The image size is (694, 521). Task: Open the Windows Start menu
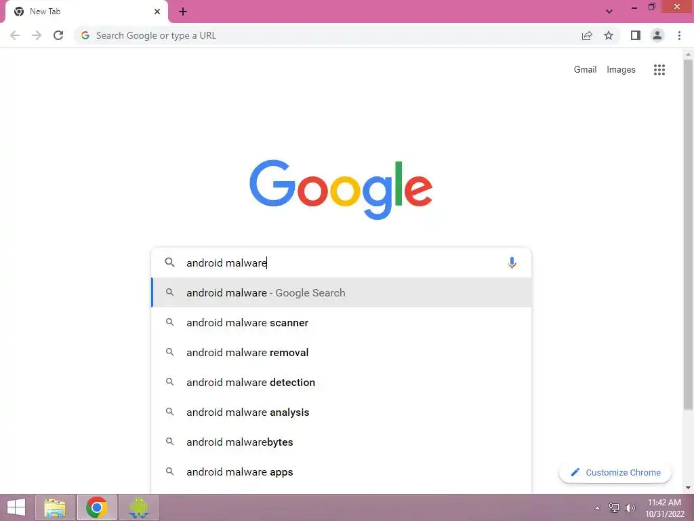(16, 507)
